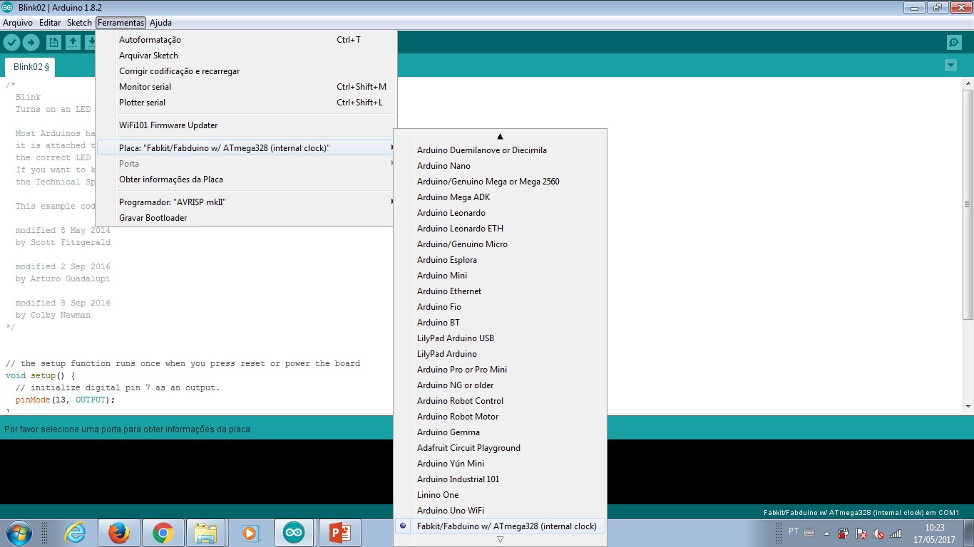Expand the Placa board submenu
Image resolution: width=974 pixels, height=547 pixels.
tap(246, 148)
